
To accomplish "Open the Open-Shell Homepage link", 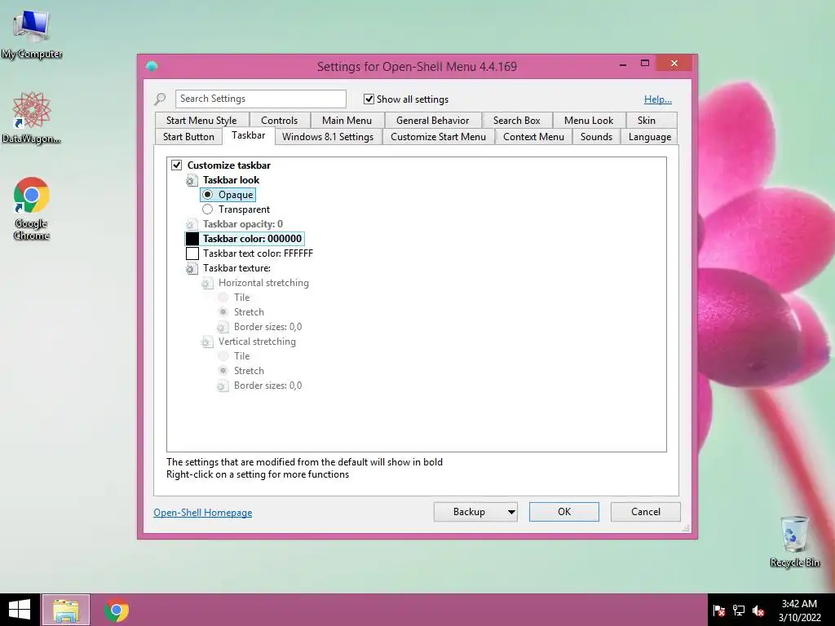I will pos(203,513).
